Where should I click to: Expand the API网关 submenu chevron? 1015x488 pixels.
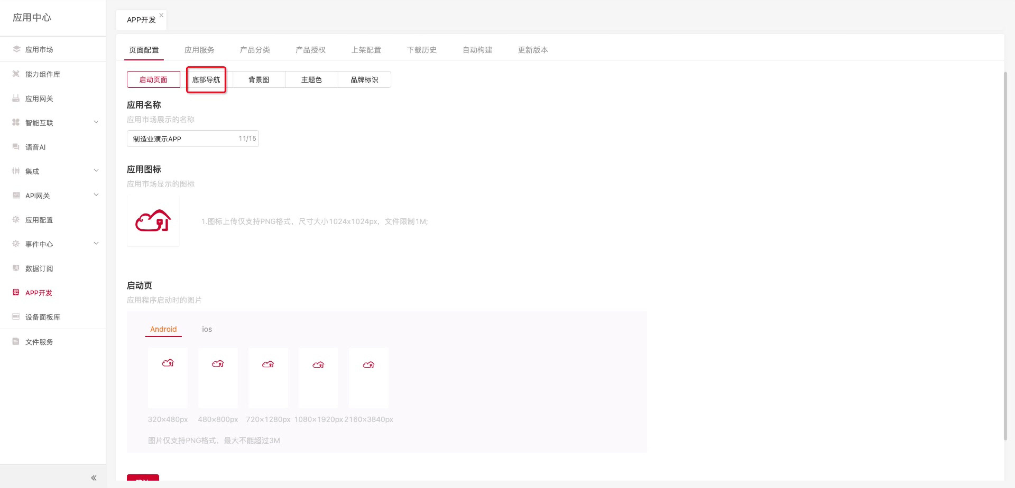[x=96, y=195]
